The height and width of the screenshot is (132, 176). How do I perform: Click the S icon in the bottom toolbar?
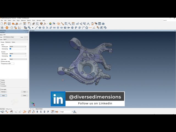41,112
